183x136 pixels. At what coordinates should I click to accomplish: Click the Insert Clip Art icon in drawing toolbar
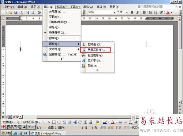85,122
